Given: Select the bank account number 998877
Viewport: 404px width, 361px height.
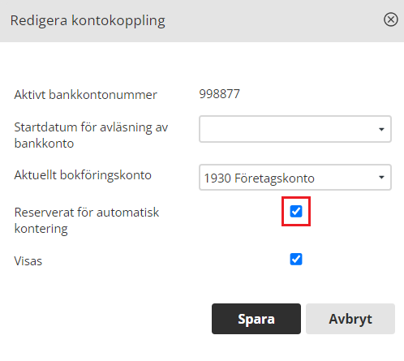Looking at the screenshot, I should pos(219,94).
